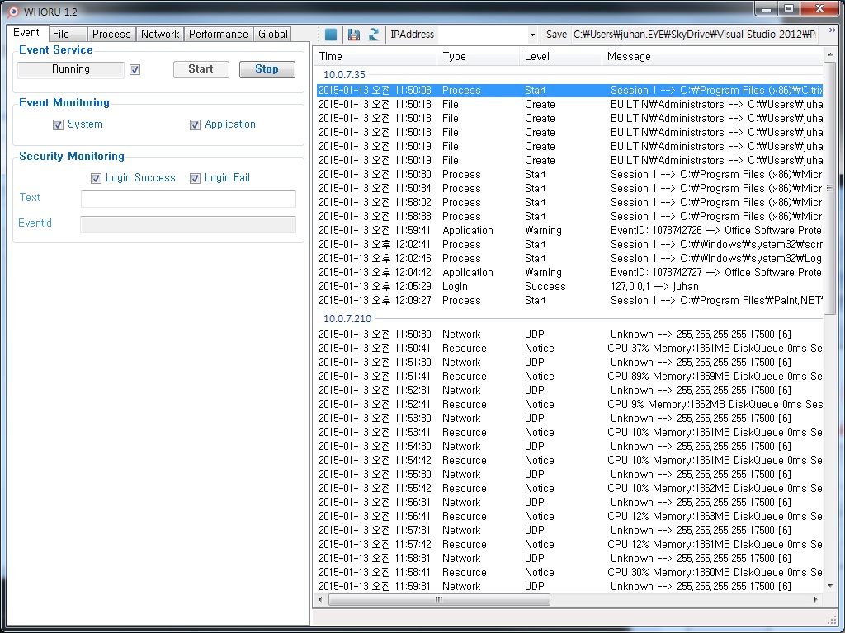
Task: Click the Save button in toolbar
Action: tap(556, 35)
